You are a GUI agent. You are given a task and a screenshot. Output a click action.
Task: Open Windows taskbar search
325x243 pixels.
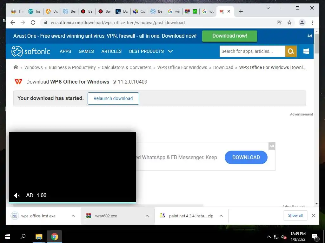pyautogui.click(x=23, y=237)
